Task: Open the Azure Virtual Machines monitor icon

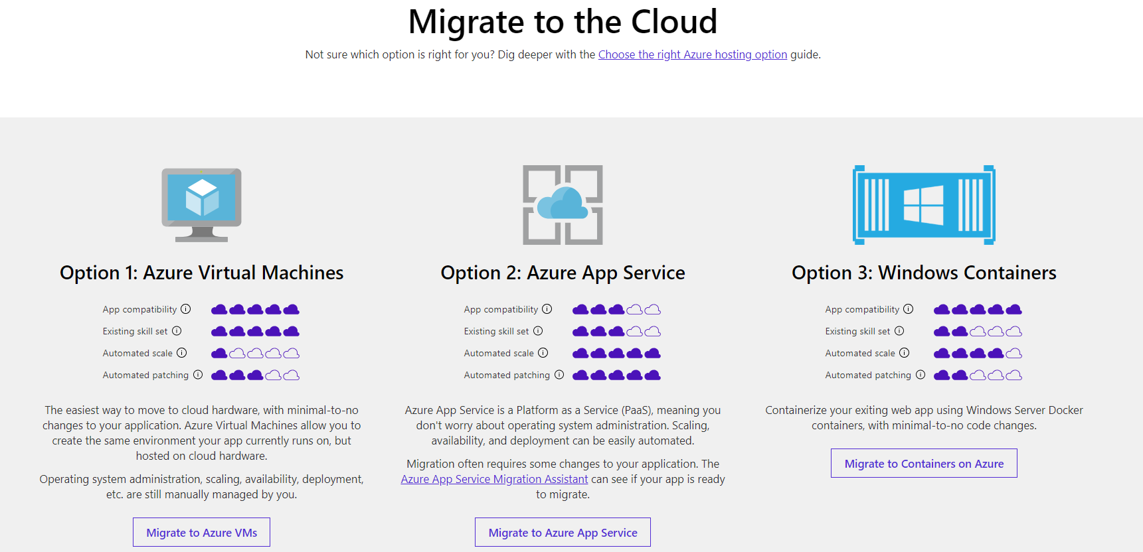Action: click(x=201, y=205)
